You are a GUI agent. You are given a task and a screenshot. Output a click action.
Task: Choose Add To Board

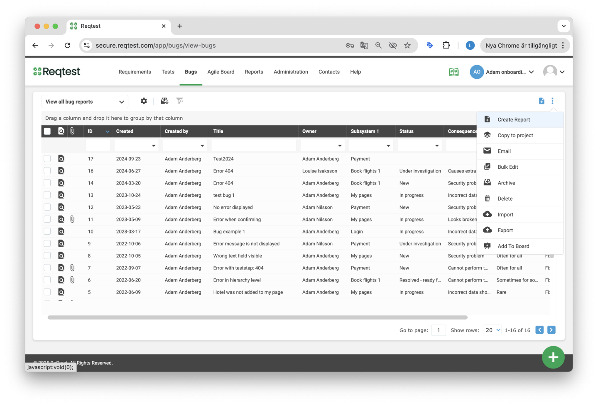pos(520,246)
